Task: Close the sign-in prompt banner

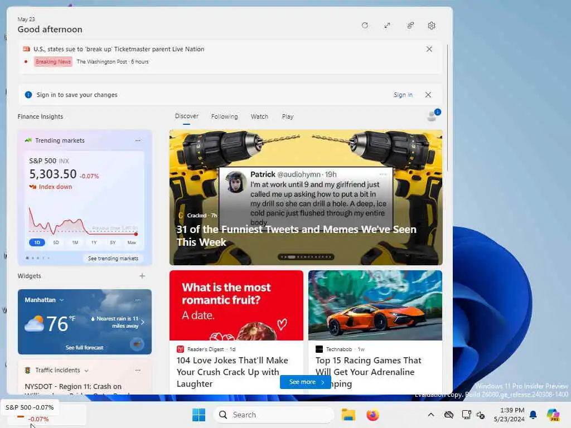Action: point(428,95)
